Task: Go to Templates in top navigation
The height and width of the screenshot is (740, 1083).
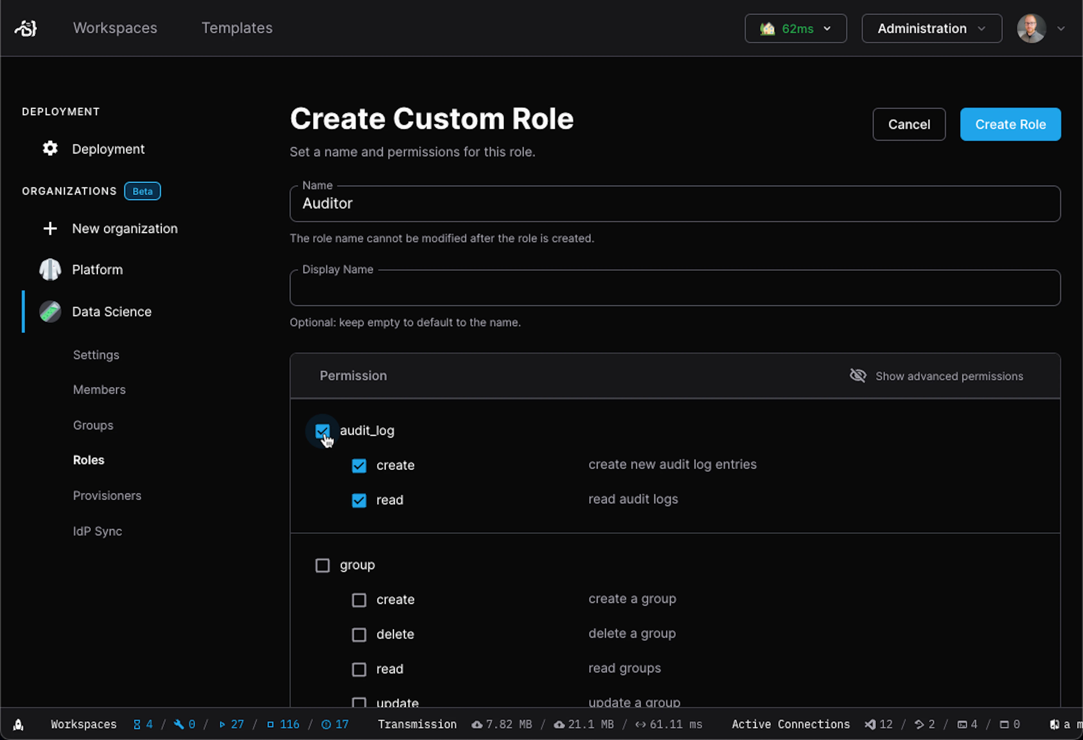Action: point(237,28)
